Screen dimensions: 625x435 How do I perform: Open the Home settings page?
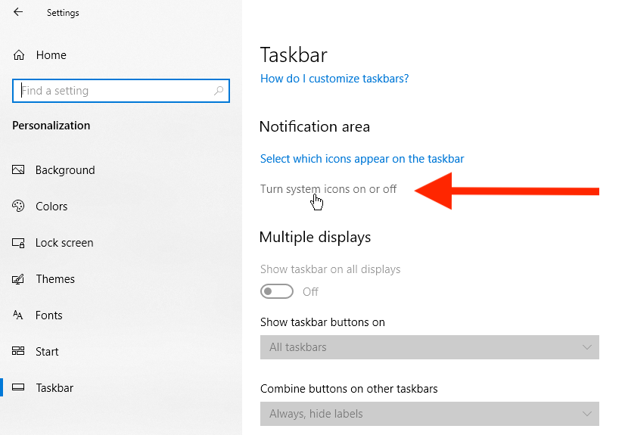[51, 55]
